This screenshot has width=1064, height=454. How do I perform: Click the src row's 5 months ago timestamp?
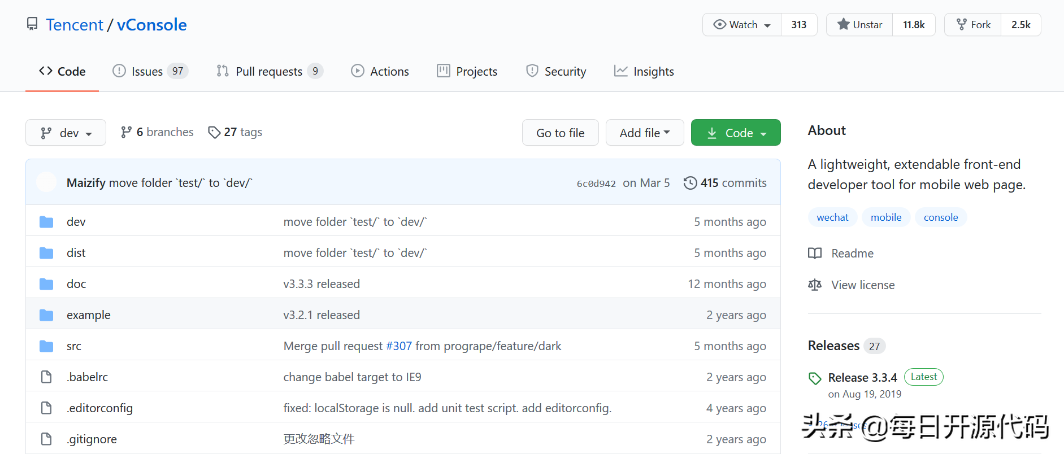tap(730, 346)
